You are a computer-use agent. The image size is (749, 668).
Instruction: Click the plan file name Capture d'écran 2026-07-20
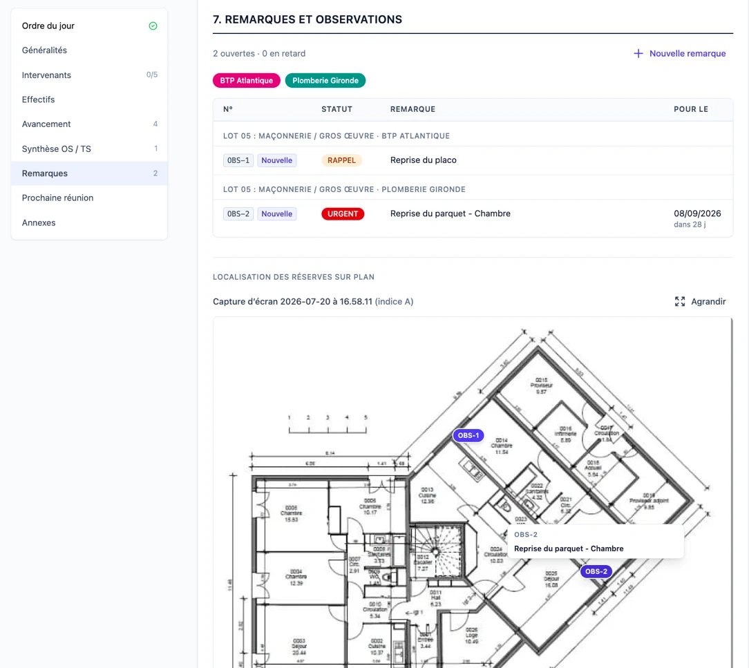click(292, 301)
